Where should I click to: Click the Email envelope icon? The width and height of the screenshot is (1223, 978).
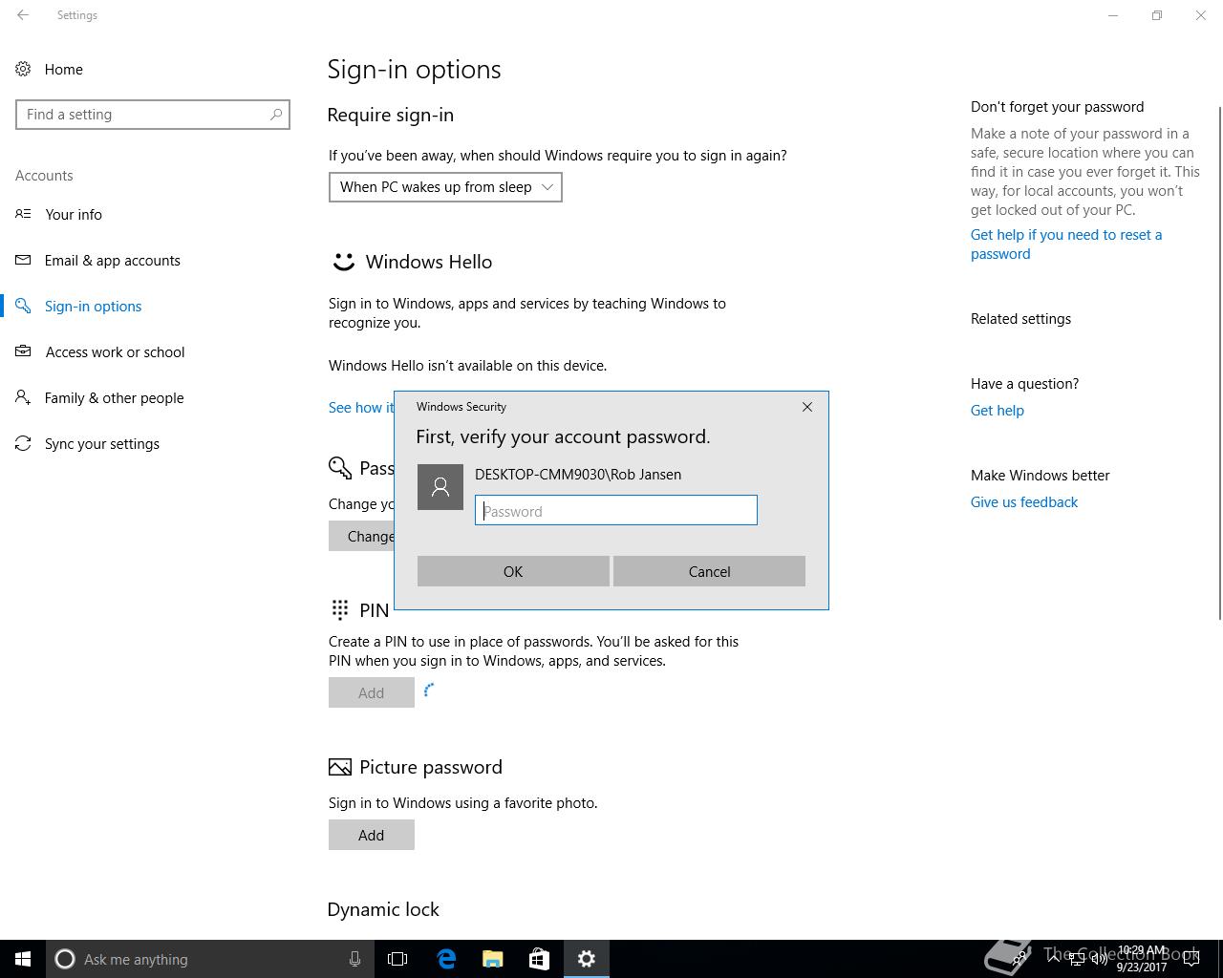pos(23,260)
